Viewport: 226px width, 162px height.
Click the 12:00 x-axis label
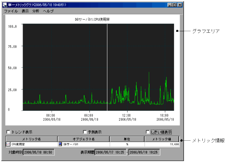click(x=127, y=117)
